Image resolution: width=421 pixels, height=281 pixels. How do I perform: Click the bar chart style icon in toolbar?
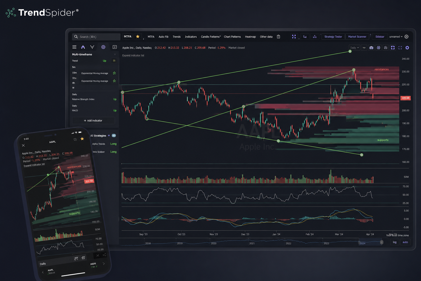click(x=305, y=36)
